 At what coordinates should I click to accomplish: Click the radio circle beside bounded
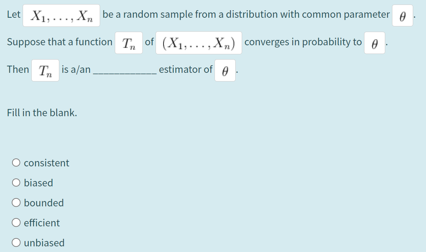(17, 202)
